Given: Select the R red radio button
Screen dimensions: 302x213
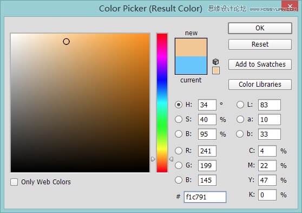Looking at the screenshot, I should tap(179, 151).
